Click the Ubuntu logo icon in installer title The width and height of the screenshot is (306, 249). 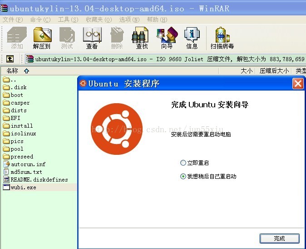[x=83, y=83]
